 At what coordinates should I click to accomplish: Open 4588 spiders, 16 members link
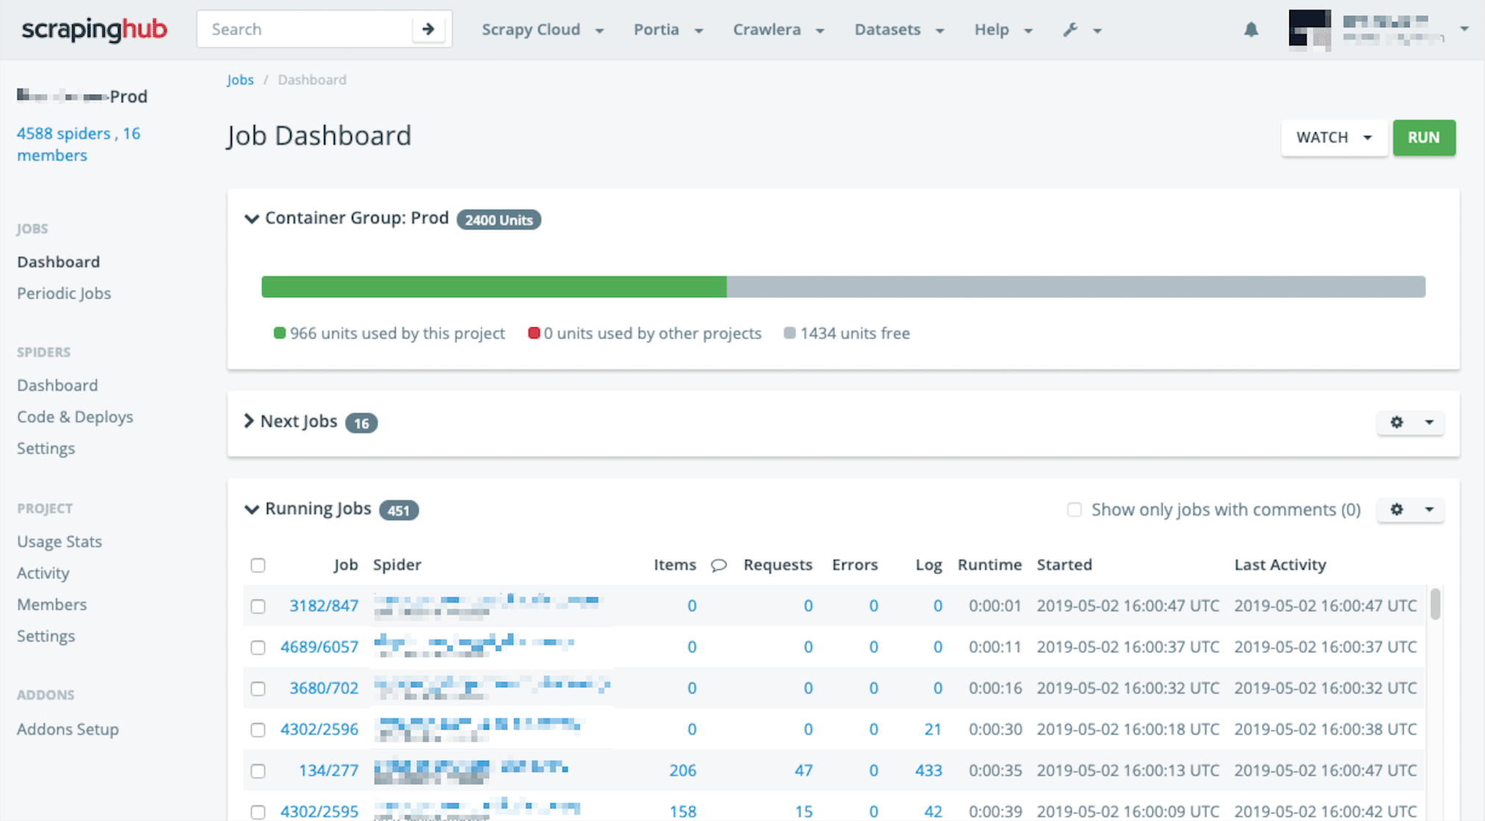(79, 144)
